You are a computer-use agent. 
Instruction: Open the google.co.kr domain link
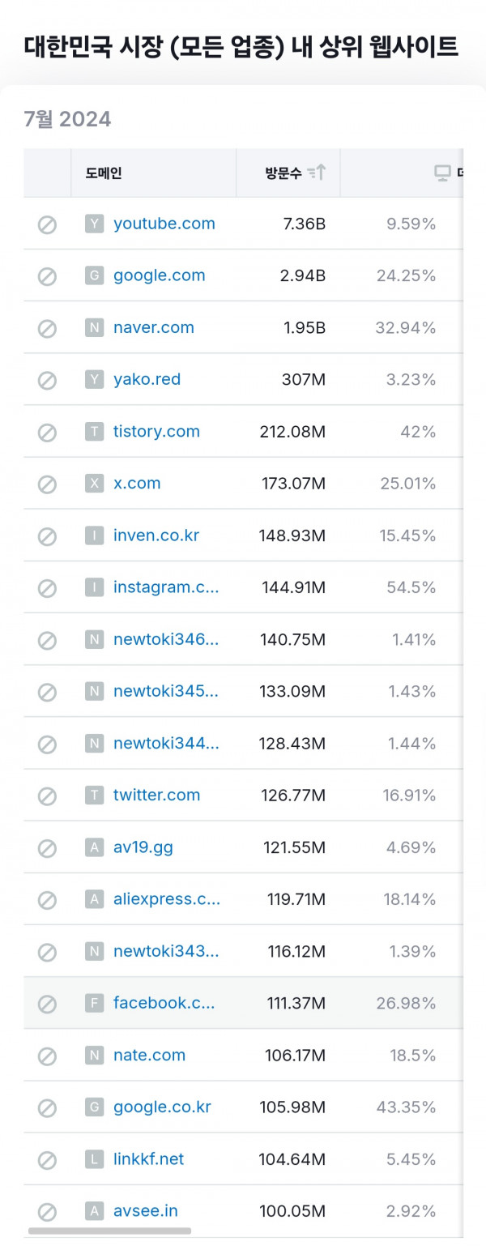coord(162,1107)
